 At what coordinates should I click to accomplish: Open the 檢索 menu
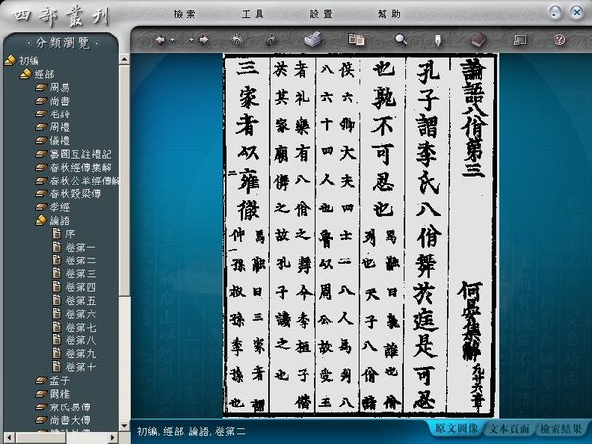click(185, 14)
